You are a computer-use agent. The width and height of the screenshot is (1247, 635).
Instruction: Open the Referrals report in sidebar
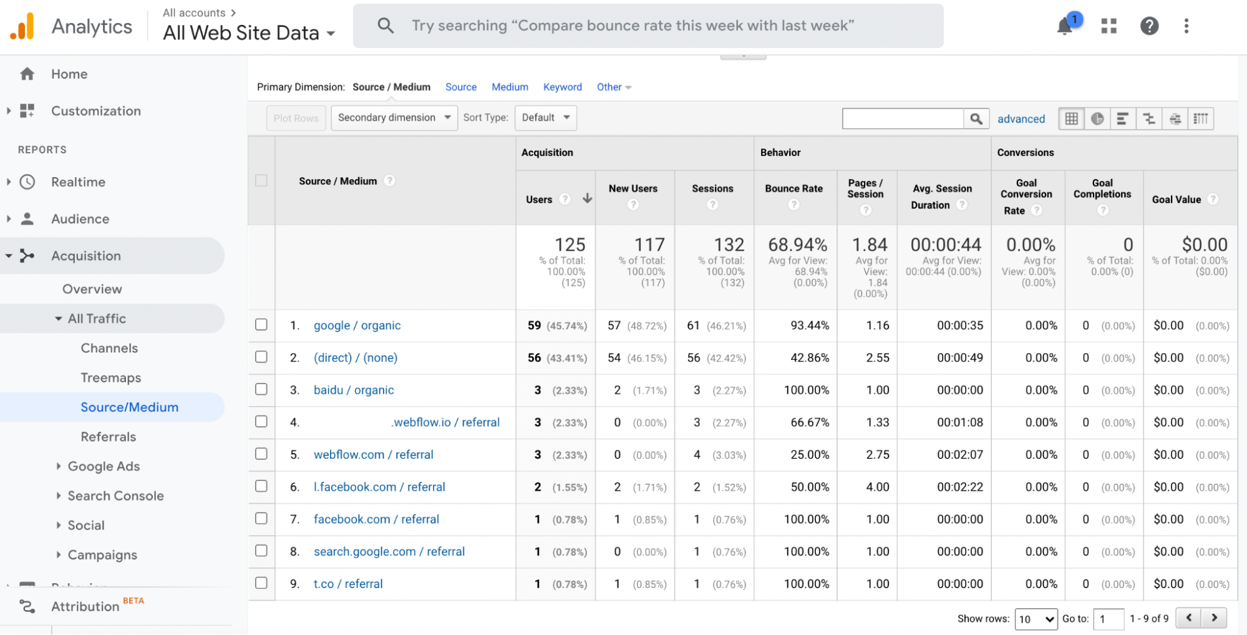click(x=108, y=437)
